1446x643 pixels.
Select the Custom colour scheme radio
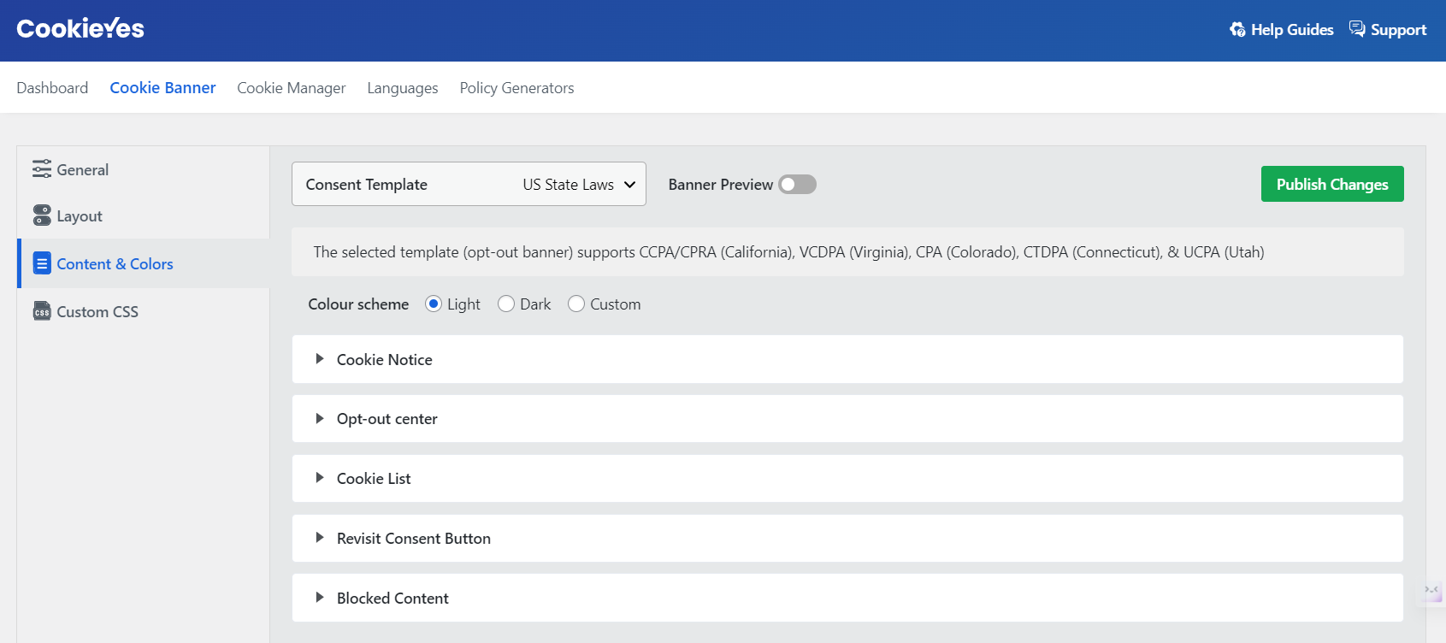[576, 304]
